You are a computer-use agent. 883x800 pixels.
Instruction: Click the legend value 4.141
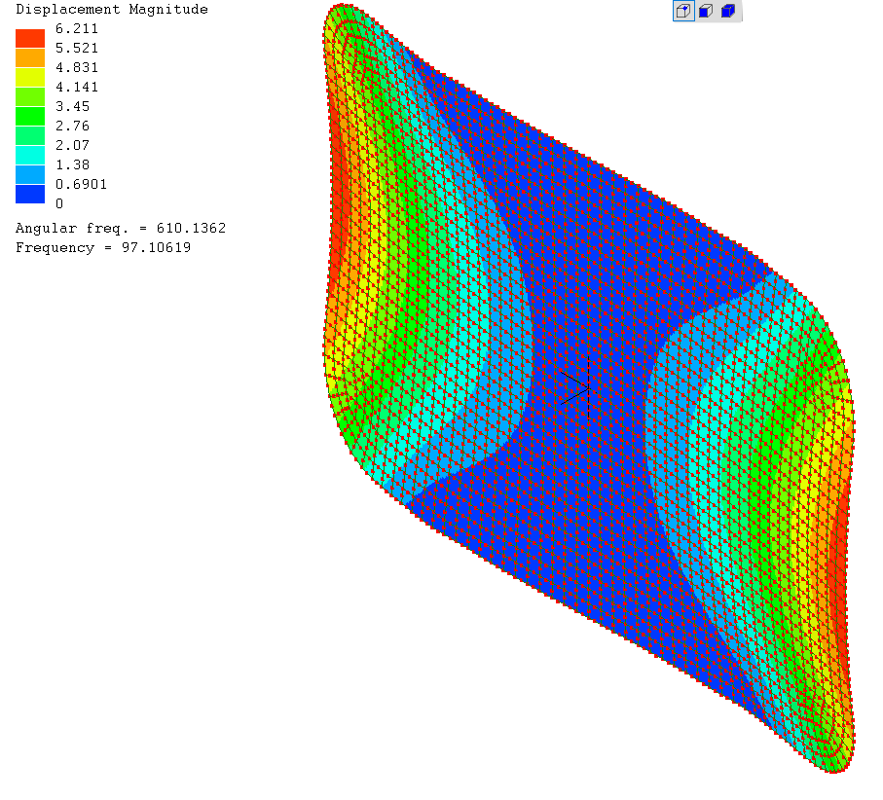click(77, 87)
